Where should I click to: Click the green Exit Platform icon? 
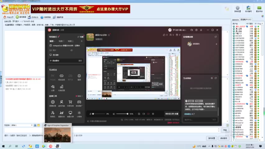pos(259,9)
